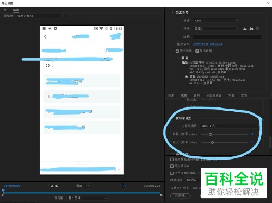Screen dimensions: 272x203
Task: Toggle the export audio checkbox
Action: 197,51
